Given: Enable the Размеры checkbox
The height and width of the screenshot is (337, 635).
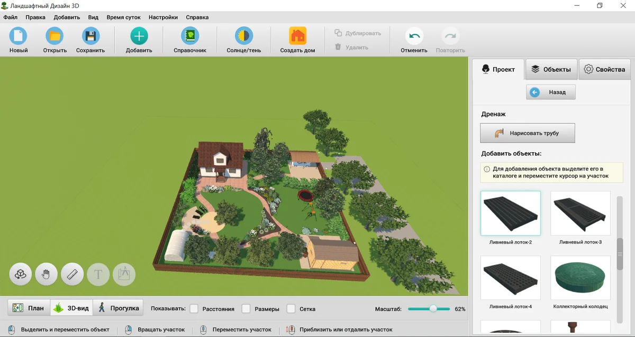Looking at the screenshot, I should coord(246,308).
